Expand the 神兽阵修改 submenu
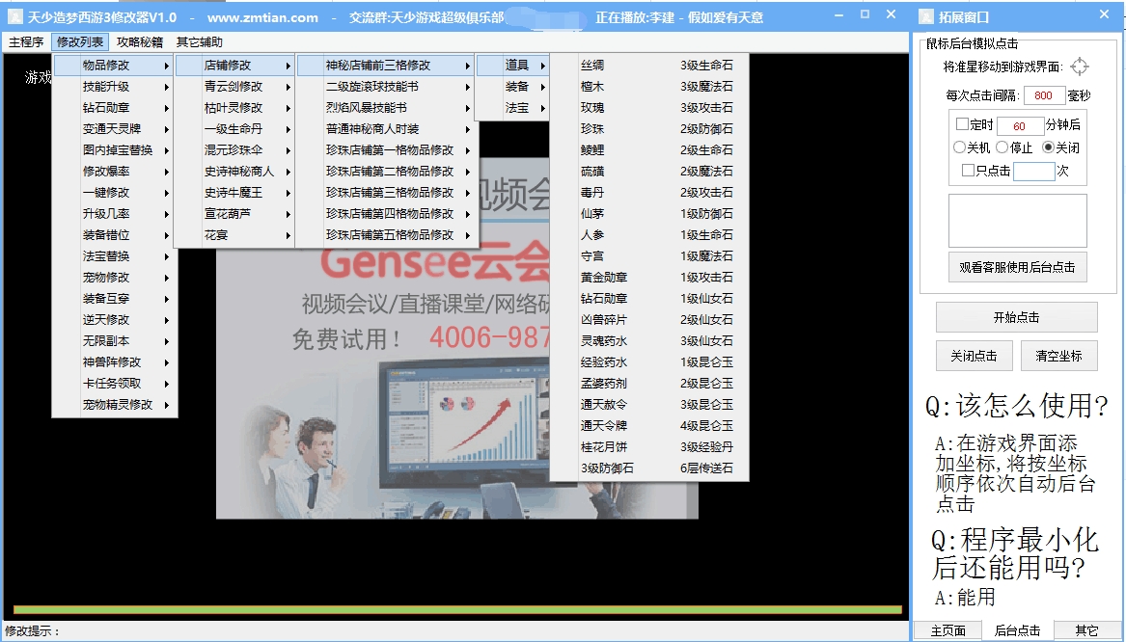 [115, 362]
